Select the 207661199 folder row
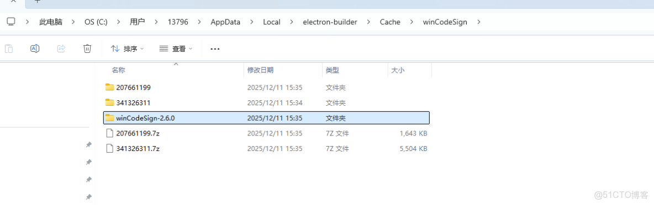Image resolution: width=654 pixels, height=205 pixels. 267,87
